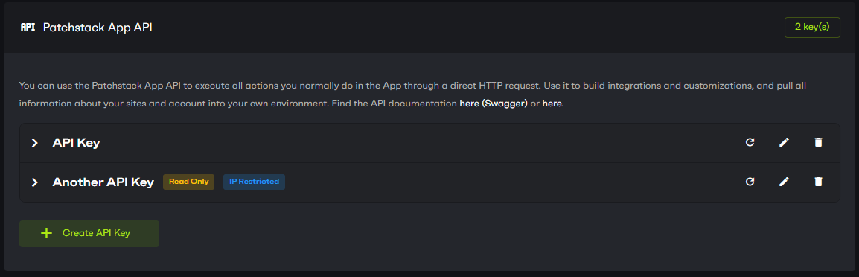Click the Read Only badge
Viewport: 859px width, 277px height.
pos(188,182)
